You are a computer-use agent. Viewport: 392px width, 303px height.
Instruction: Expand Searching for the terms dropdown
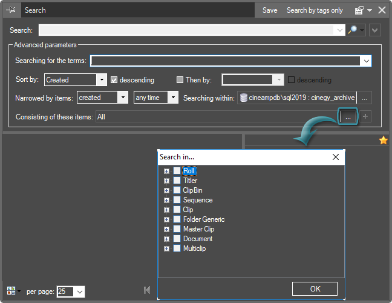tap(366, 61)
